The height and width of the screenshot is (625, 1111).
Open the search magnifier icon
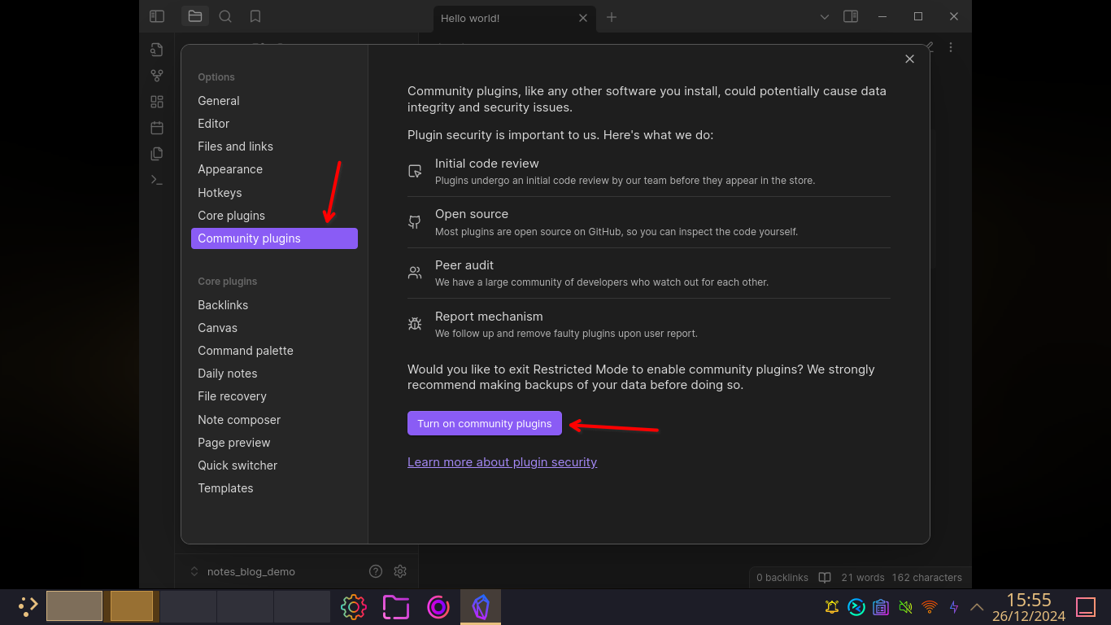(x=225, y=16)
